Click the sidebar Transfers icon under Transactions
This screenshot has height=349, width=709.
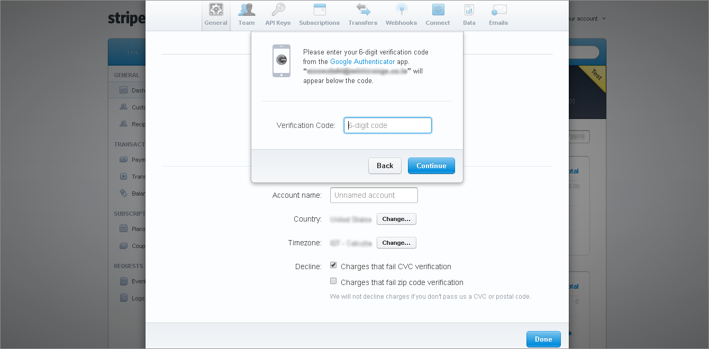(123, 176)
